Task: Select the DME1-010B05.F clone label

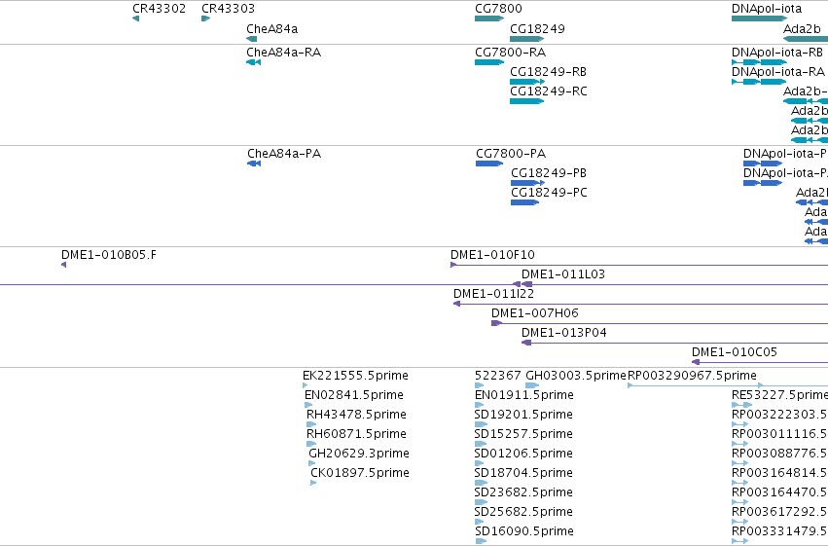Action: tap(109, 255)
